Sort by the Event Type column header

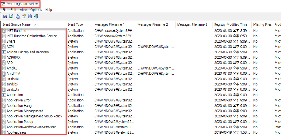tap(79, 24)
